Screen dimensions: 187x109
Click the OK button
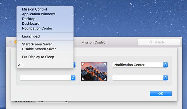tap(161, 93)
